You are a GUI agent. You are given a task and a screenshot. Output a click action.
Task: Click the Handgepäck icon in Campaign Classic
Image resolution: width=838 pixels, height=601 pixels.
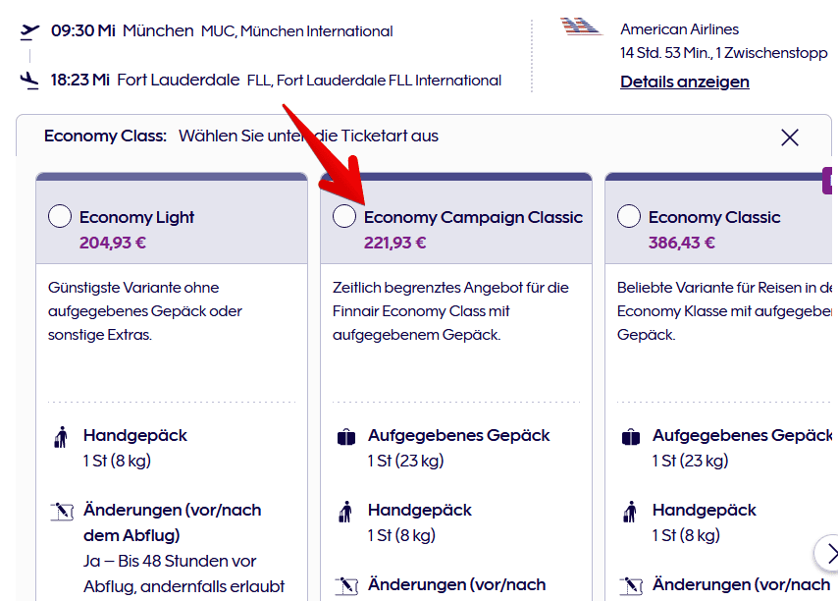click(345, 512)
